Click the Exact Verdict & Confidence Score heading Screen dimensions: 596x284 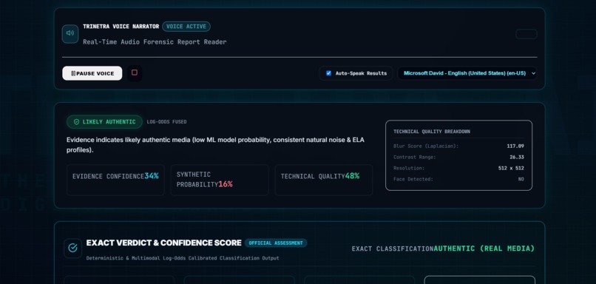pos(164,243)
